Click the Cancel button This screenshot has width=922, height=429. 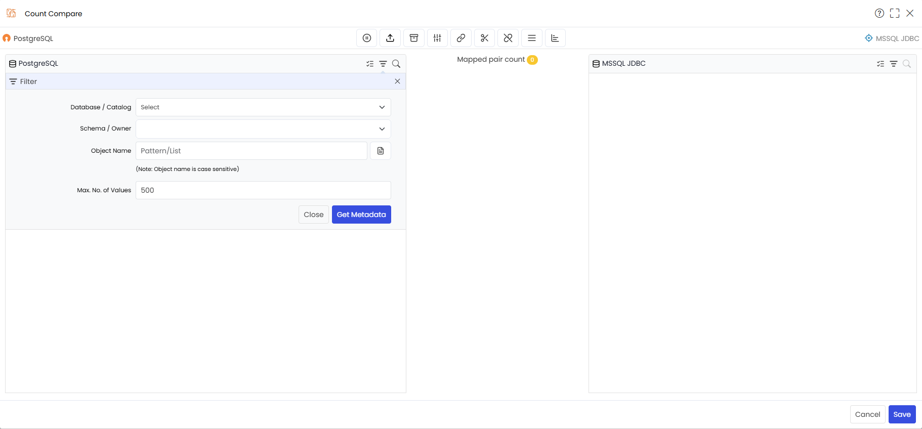[x=867, y=414]
